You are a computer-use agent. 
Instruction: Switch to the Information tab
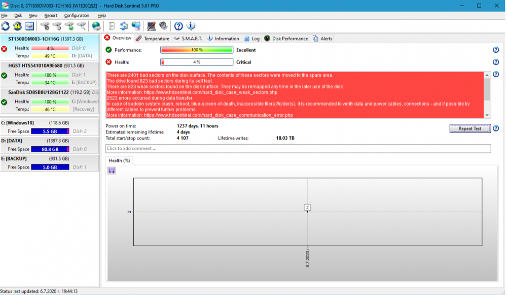pos(223,39)
